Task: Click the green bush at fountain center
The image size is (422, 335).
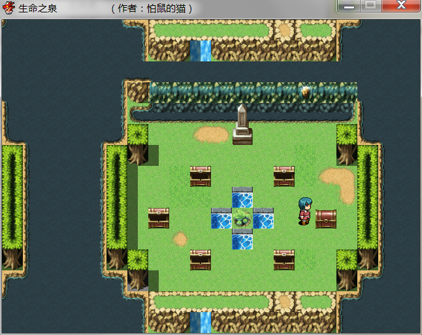Action: pos(242,218)
